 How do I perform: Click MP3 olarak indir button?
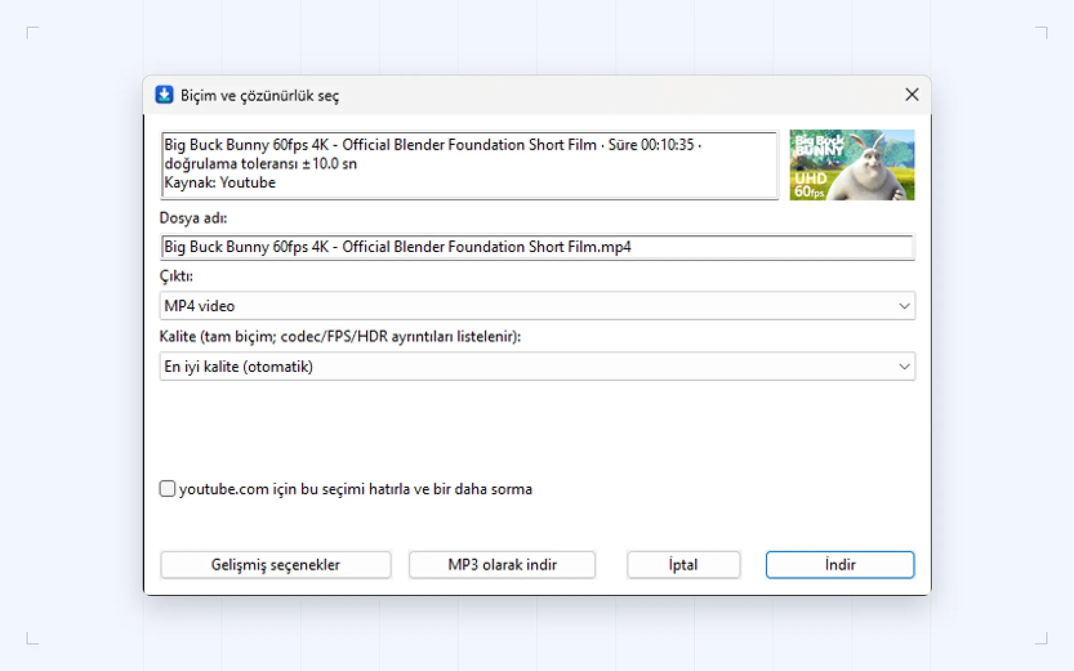[502, 565]
